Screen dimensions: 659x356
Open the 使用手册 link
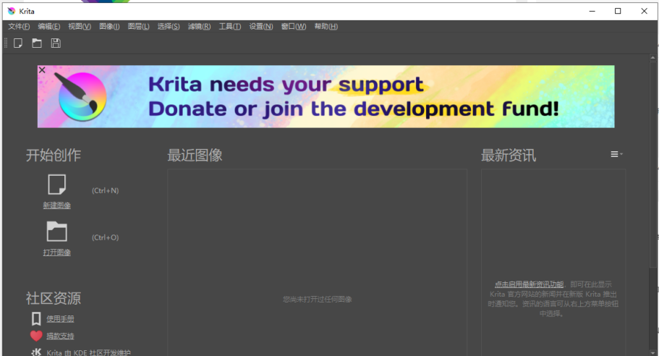click(60, 319)
